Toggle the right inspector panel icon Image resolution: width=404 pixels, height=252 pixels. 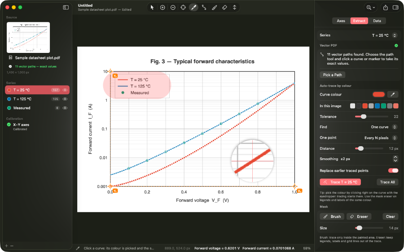click(395, 8)
